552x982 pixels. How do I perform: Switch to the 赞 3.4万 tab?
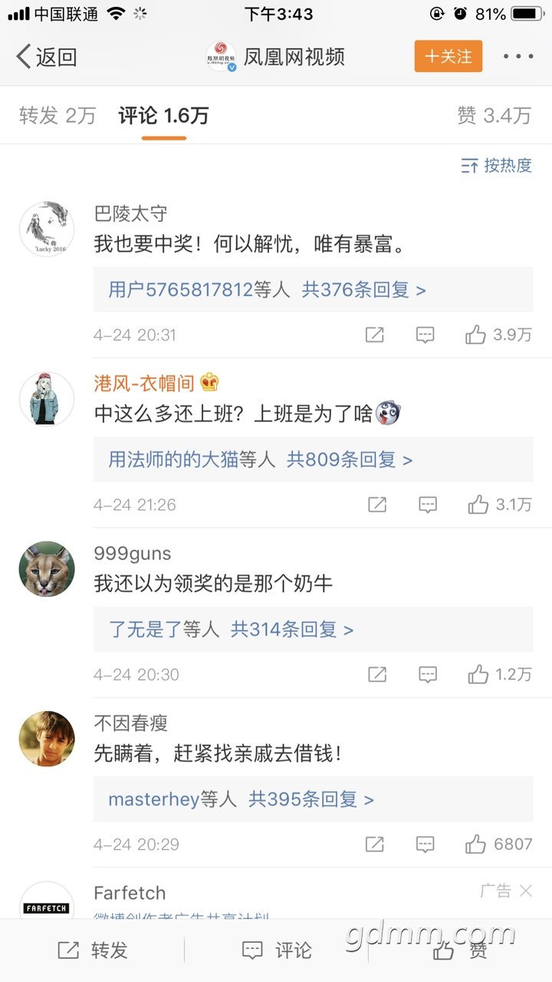[x=494, y=116]
